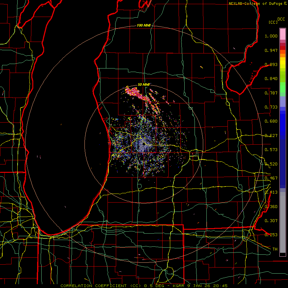Click the 50 NMI range ring label
288x288 pixels.
click(x=144, y=85)
